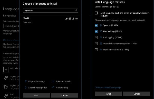Click Cancel in Choose a language dialog
Image resolution: width=154 pixels, height=99 pixels.
(x=64, y=95)
